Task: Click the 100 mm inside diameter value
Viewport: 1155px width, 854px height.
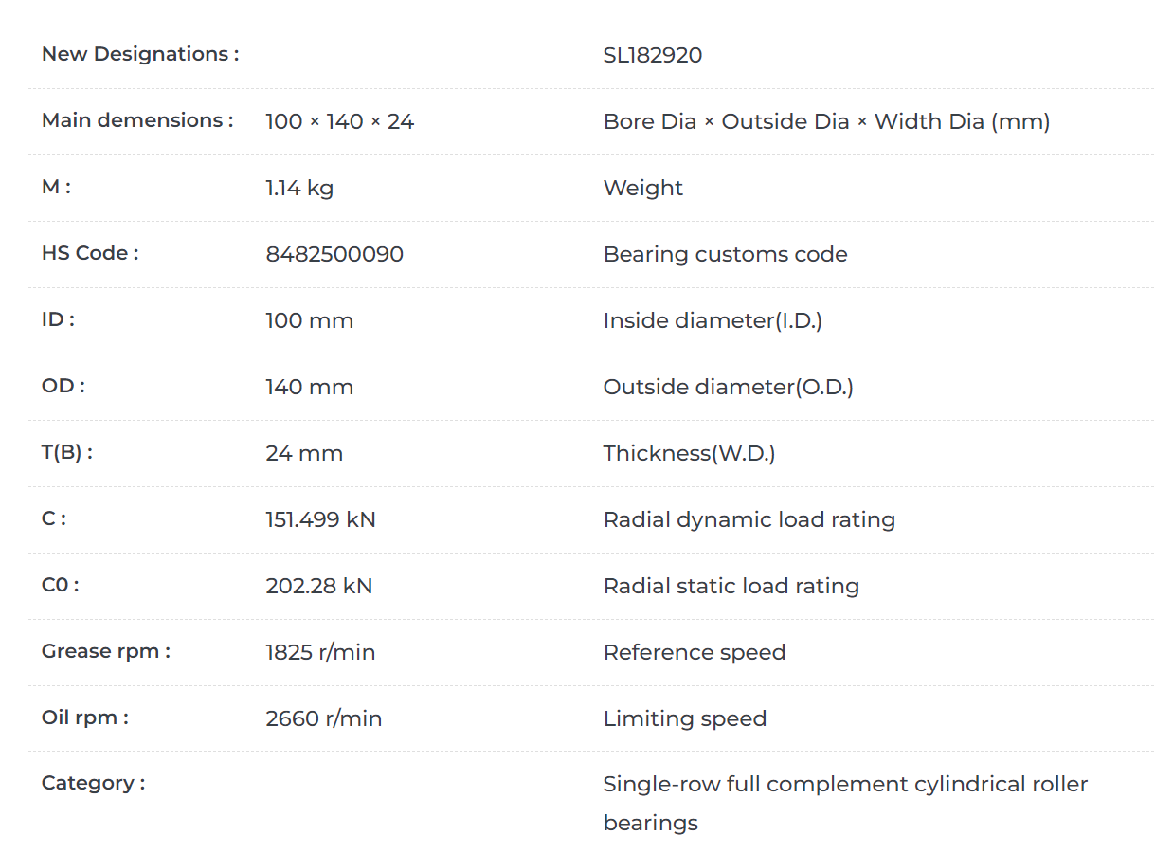Action: [310, 320]
